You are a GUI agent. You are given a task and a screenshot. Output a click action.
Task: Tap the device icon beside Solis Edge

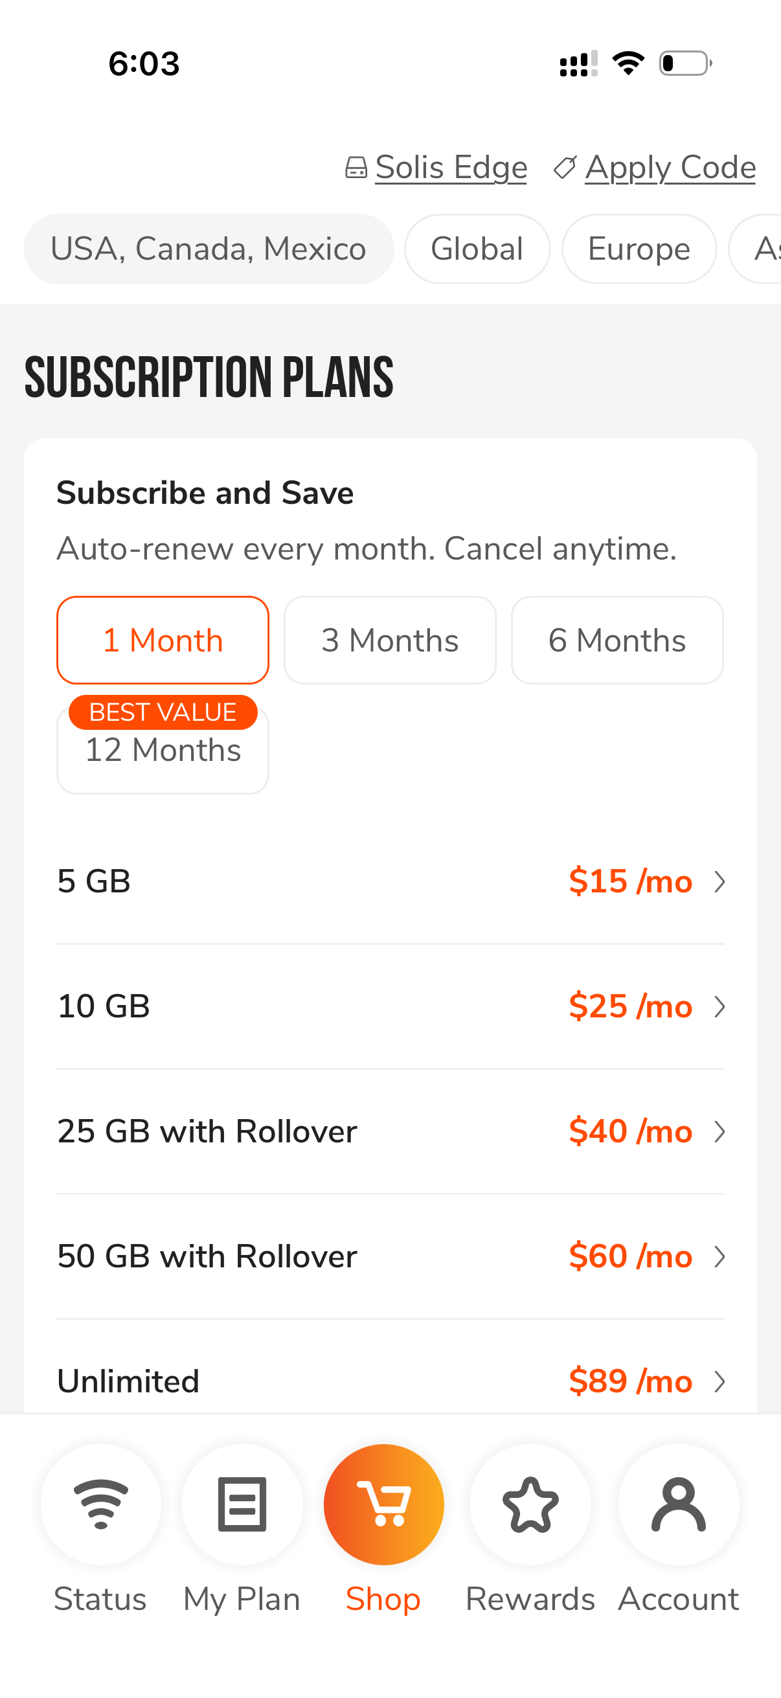coord(356,168)
